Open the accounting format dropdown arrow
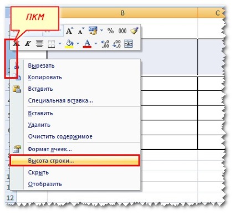 pyautogui.click(x=101, y=30)
